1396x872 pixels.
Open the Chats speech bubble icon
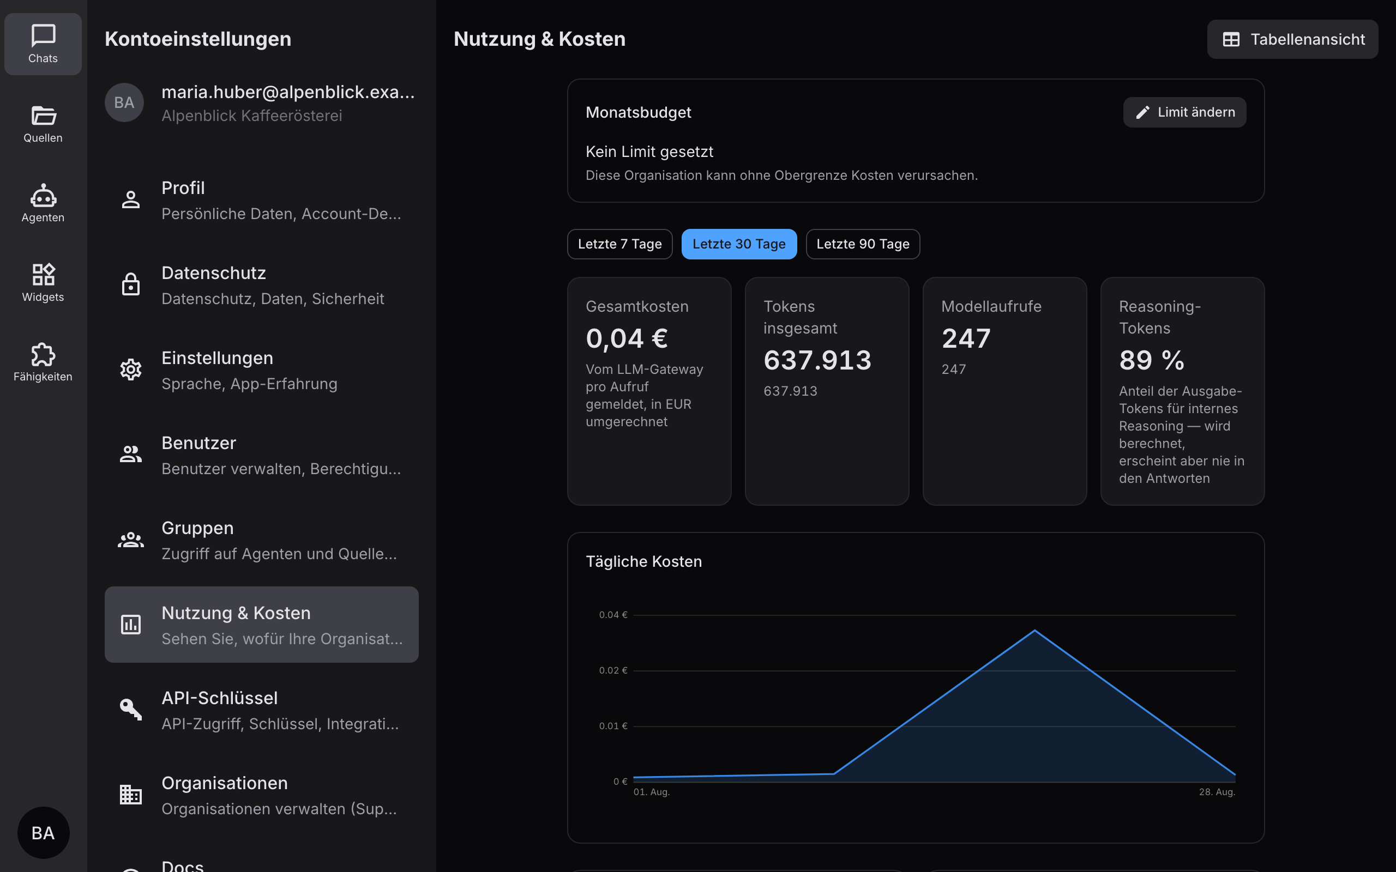tap(43, 35)
